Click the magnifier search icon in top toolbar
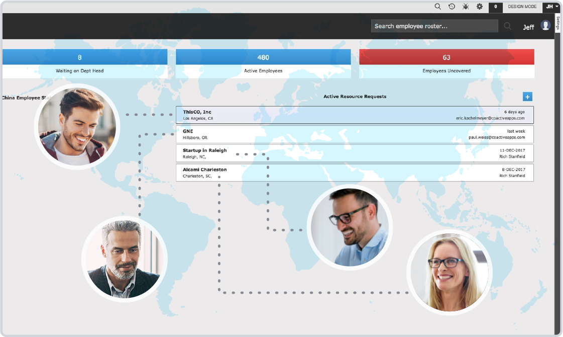This screenshot has height=337, width=563. pyautogui.click(x=437, y=7)
